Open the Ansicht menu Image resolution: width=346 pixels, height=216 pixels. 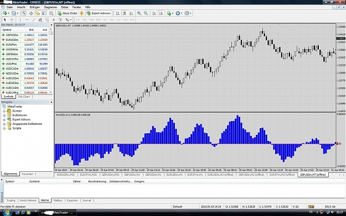[21, 7]
